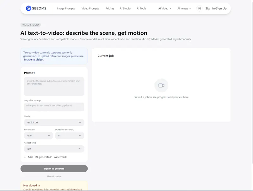Click the Sign in to generate button
Screen dimensions: 253x191
[54, 169]
